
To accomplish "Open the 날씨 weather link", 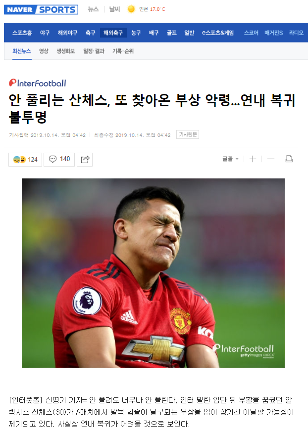I will coord(114,9).
